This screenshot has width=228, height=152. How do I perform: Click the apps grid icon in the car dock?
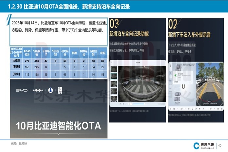pyautogui.click(x=221, y=109)
